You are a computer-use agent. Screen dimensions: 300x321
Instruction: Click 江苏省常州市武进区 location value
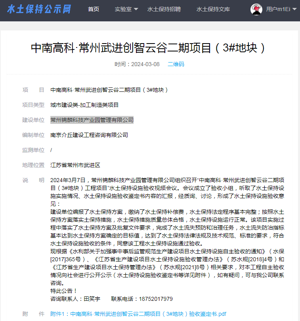pyautogui.click(x=75, y=165)
